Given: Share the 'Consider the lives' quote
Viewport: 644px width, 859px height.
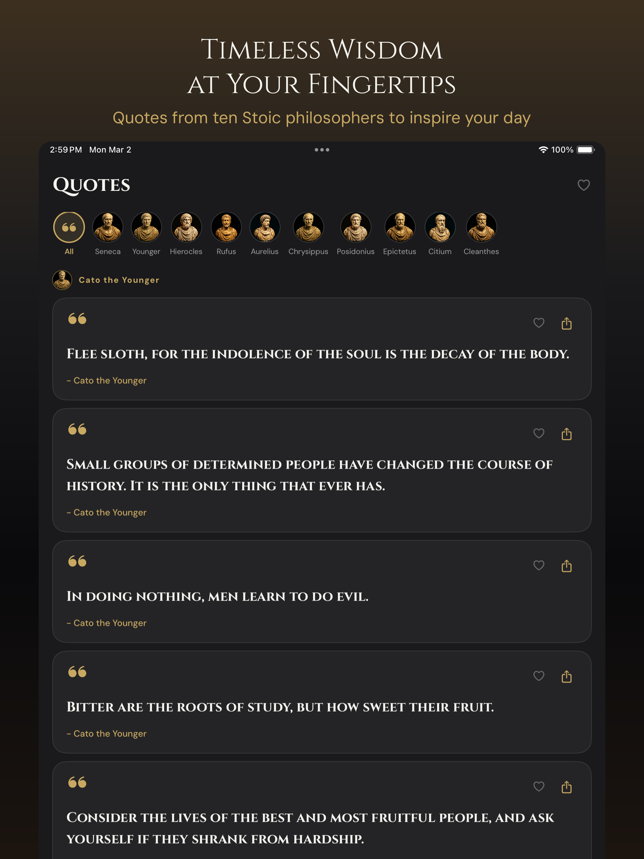Looking at the screenshot, I should [566, 787].
